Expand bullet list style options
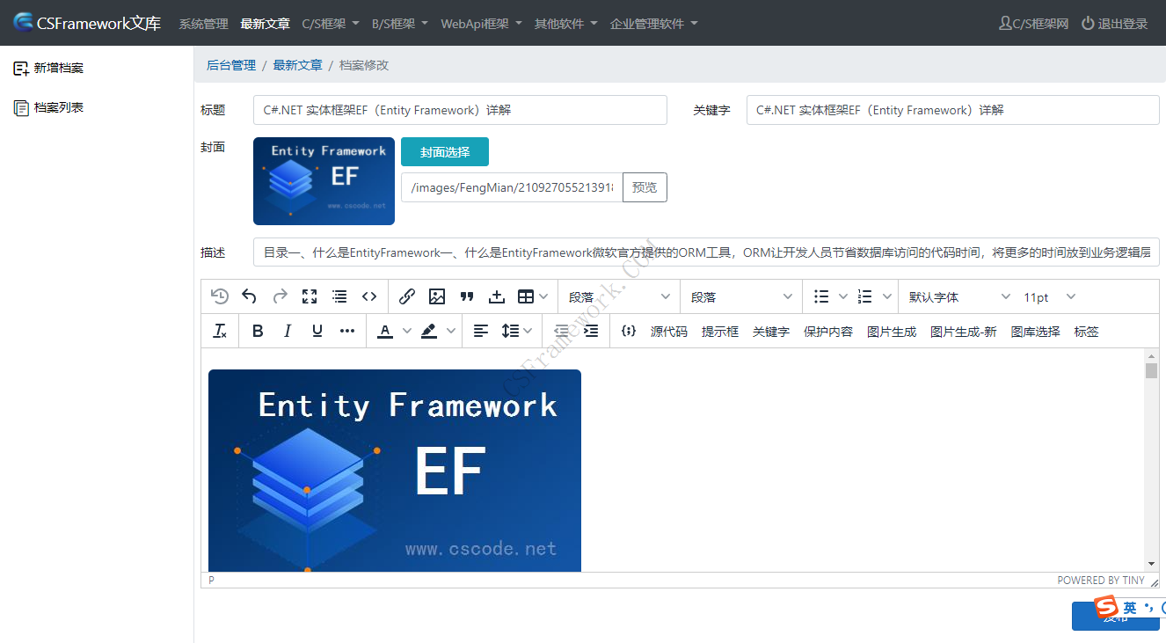This screenshot has height=643, width=1166. [x=843, y=296]
